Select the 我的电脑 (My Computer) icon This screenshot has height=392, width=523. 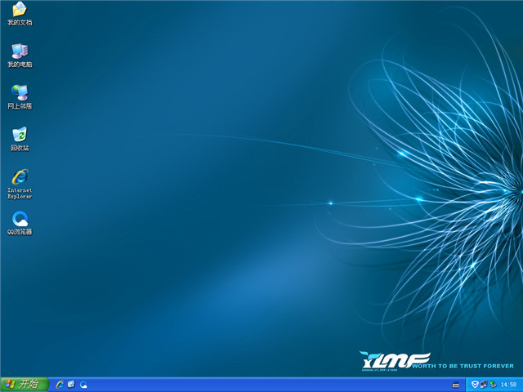click(20, 51)
